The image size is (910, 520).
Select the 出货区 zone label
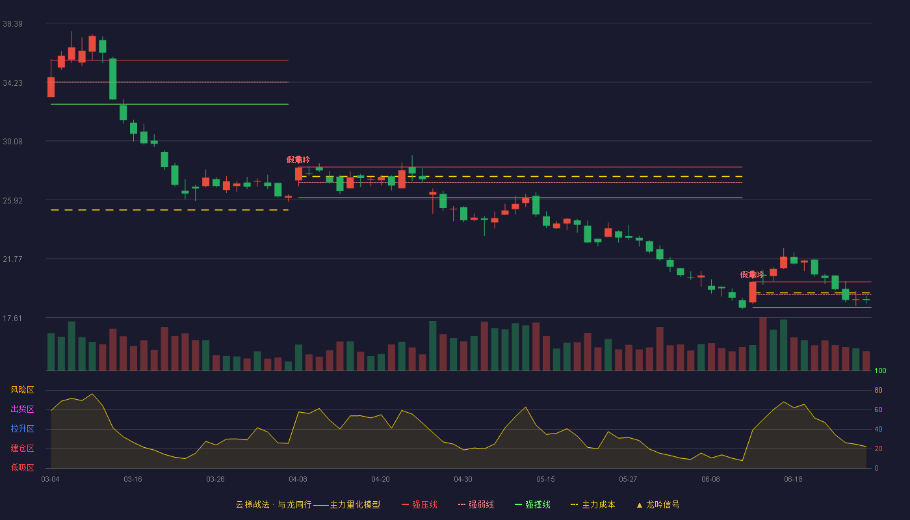[23, 409]
